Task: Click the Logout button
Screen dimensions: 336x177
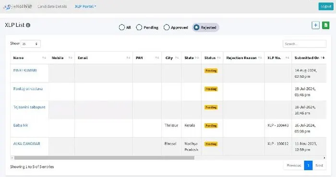Action: [x=326, y=6]
